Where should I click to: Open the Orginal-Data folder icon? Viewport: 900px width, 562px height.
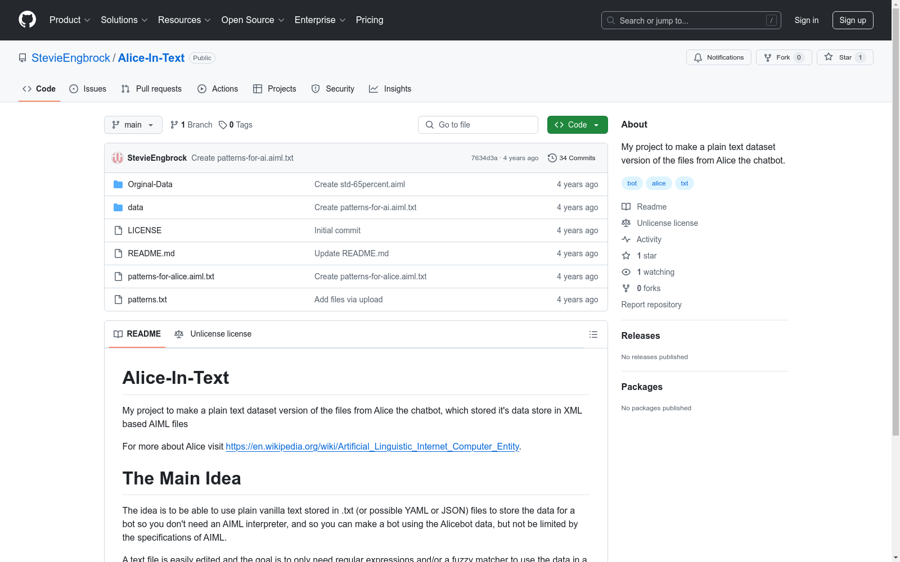(118, 184)
